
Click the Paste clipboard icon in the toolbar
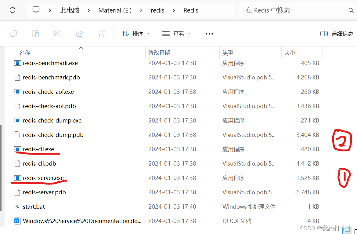tap(35, 34)
